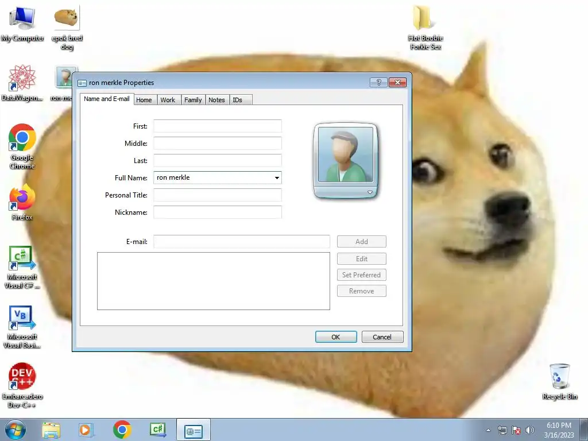Screen dimensions: 588x441
Task: Switch to the Home tab
Action: [x=144, y=100]
